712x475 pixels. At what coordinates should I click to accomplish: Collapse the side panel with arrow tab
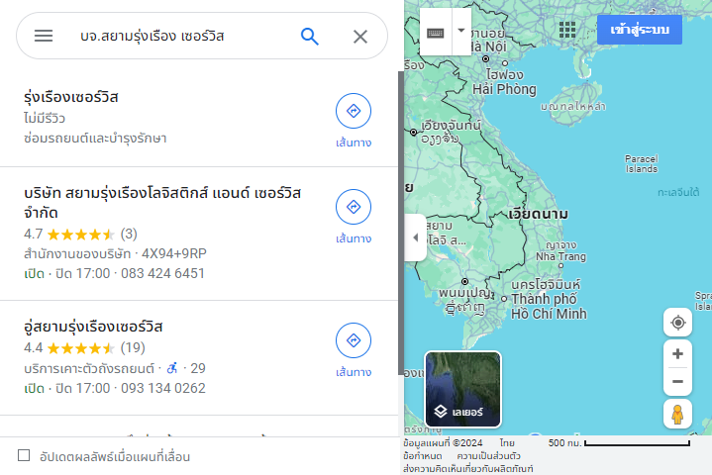coord(416,237)
